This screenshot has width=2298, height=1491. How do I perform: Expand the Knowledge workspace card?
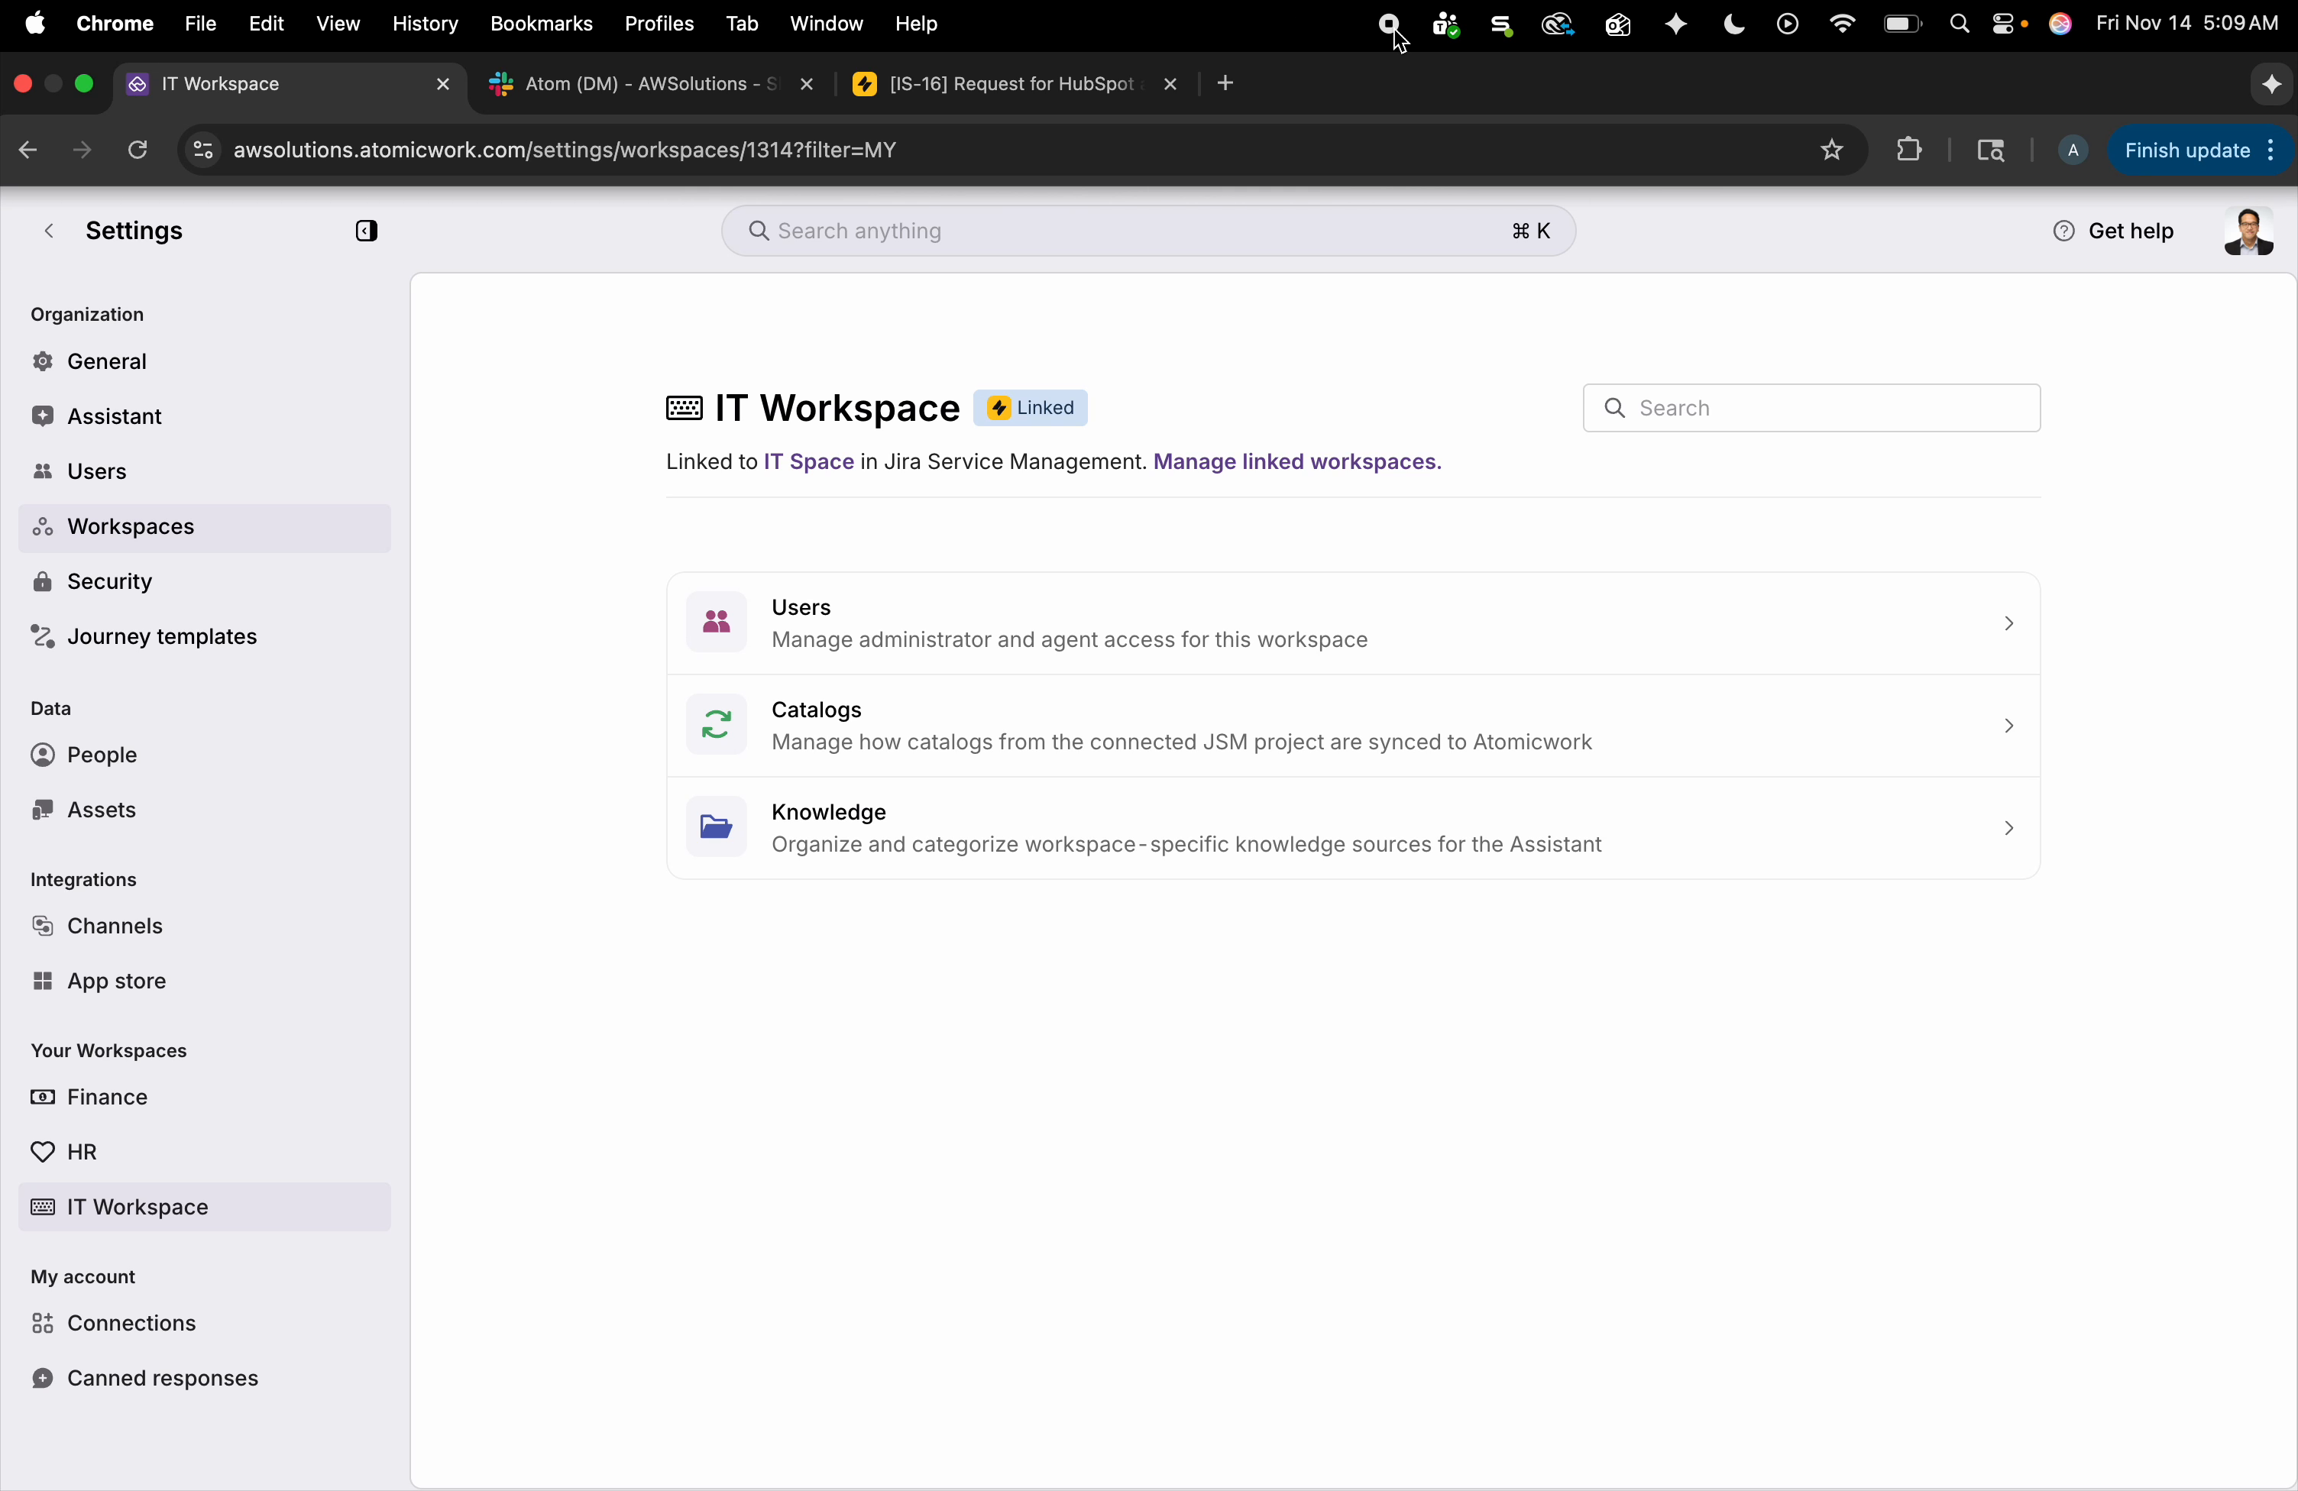2008,827
